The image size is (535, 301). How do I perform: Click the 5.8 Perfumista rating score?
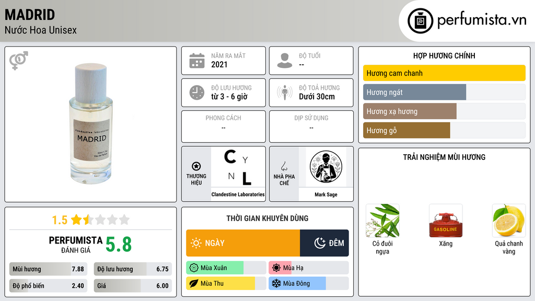119,245
